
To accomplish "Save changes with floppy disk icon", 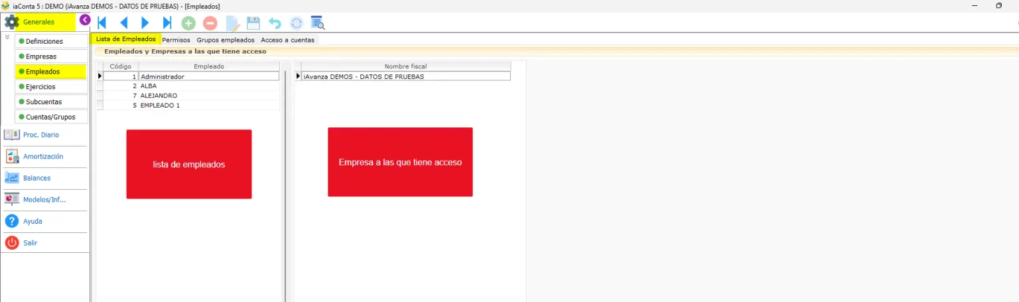I will click(253, 23).
